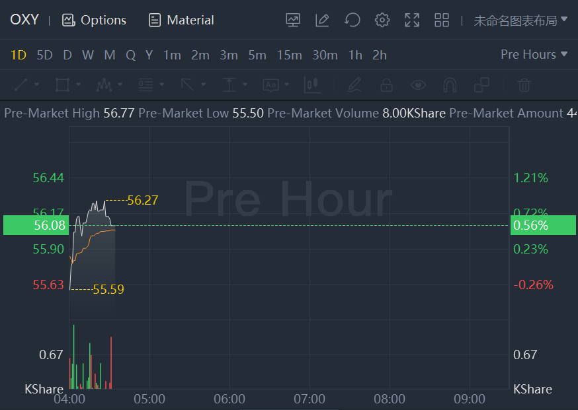
Task: Open the chart monitor icon
Action: (x=293, y=20)
